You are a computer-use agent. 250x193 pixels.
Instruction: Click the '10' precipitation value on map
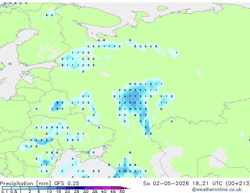click(125, 171)
